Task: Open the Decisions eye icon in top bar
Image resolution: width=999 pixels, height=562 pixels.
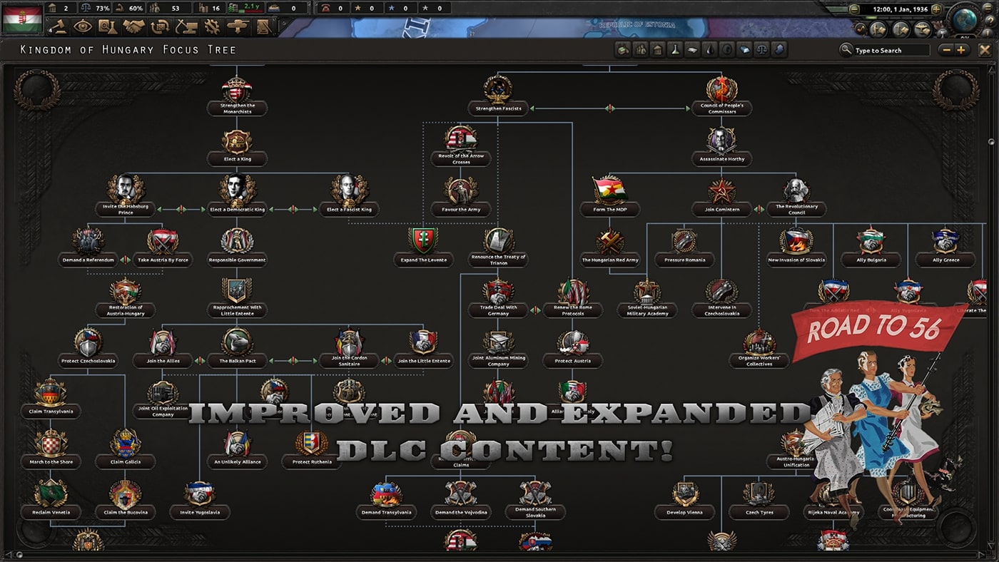Action: (x=83, y=26)
